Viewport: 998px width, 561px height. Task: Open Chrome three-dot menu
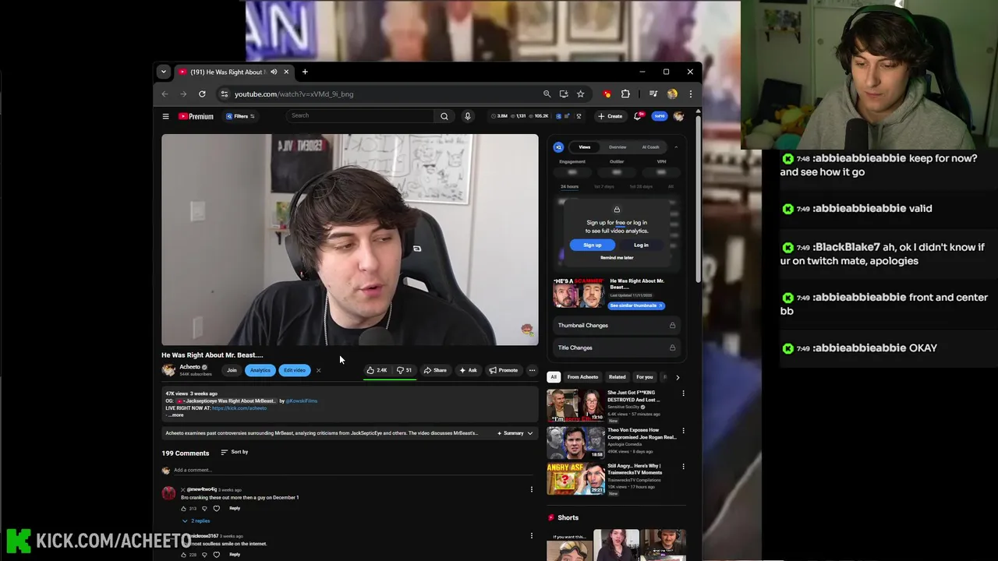(x=690, y=93)
